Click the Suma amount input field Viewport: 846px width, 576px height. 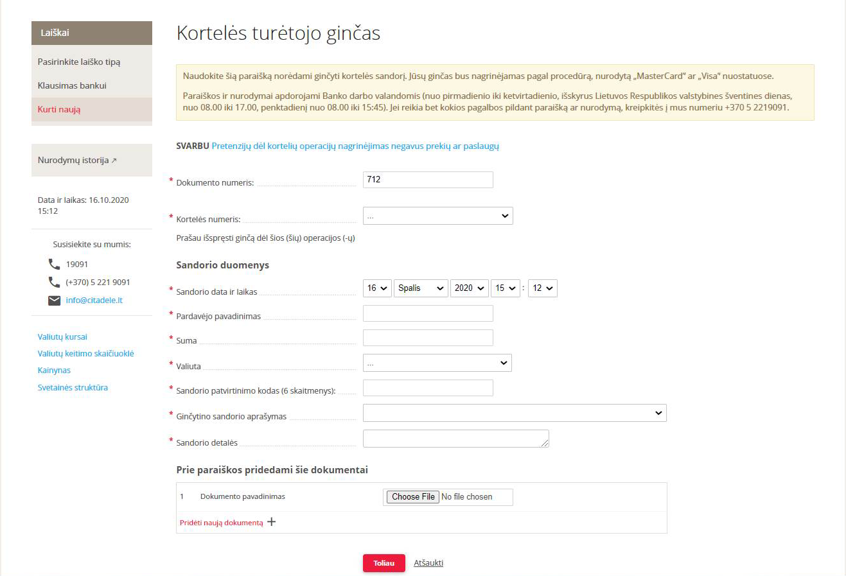(428, 338)
